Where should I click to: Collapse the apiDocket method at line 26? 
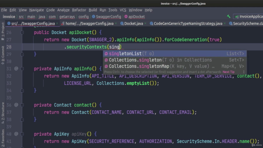22,32
